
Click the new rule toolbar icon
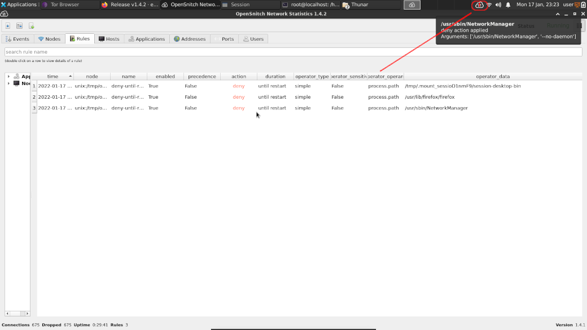[32, 26]
